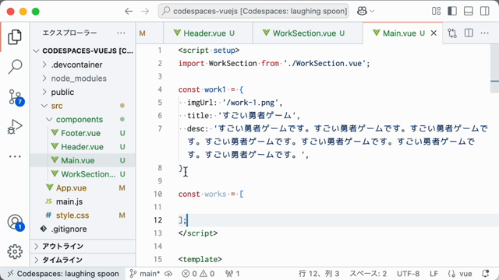The width and height of the screenshot is (499, 280).
Task: Click the Copilot icon in title bar
Action: (362, 11)
